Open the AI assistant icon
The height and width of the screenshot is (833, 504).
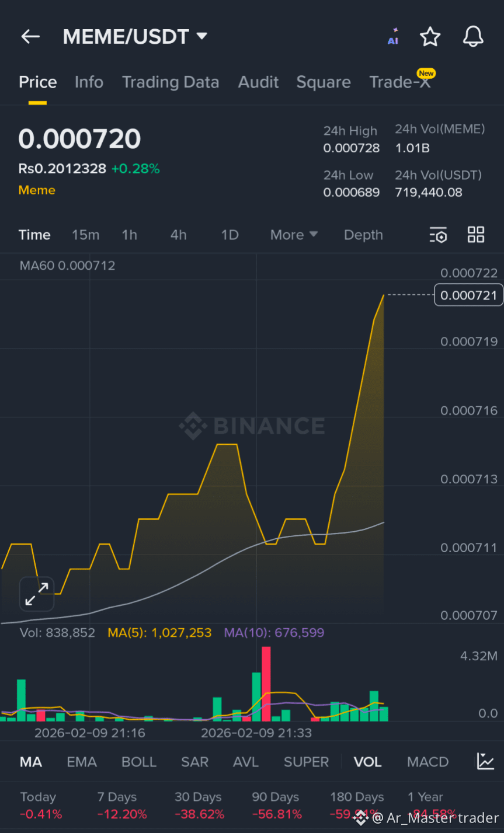393,37
